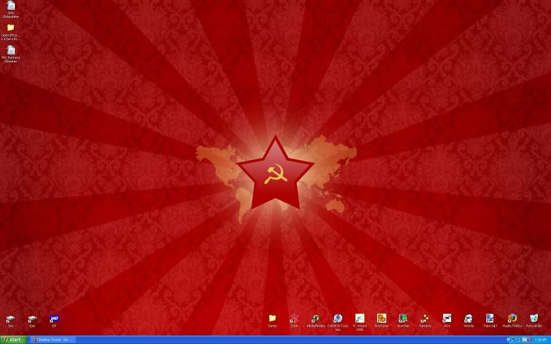The height and width of the screenshot is (344, 551).
Task: Open the Games folder
Action: [273, 319]
